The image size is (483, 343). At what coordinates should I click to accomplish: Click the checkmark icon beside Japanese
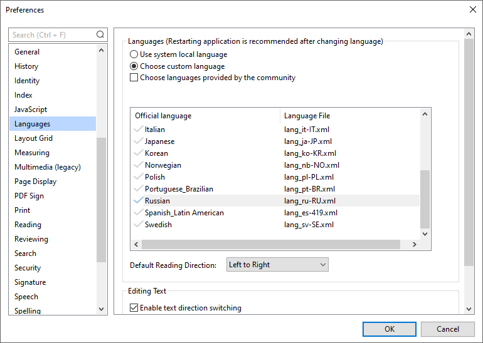[x=138, y=141]
